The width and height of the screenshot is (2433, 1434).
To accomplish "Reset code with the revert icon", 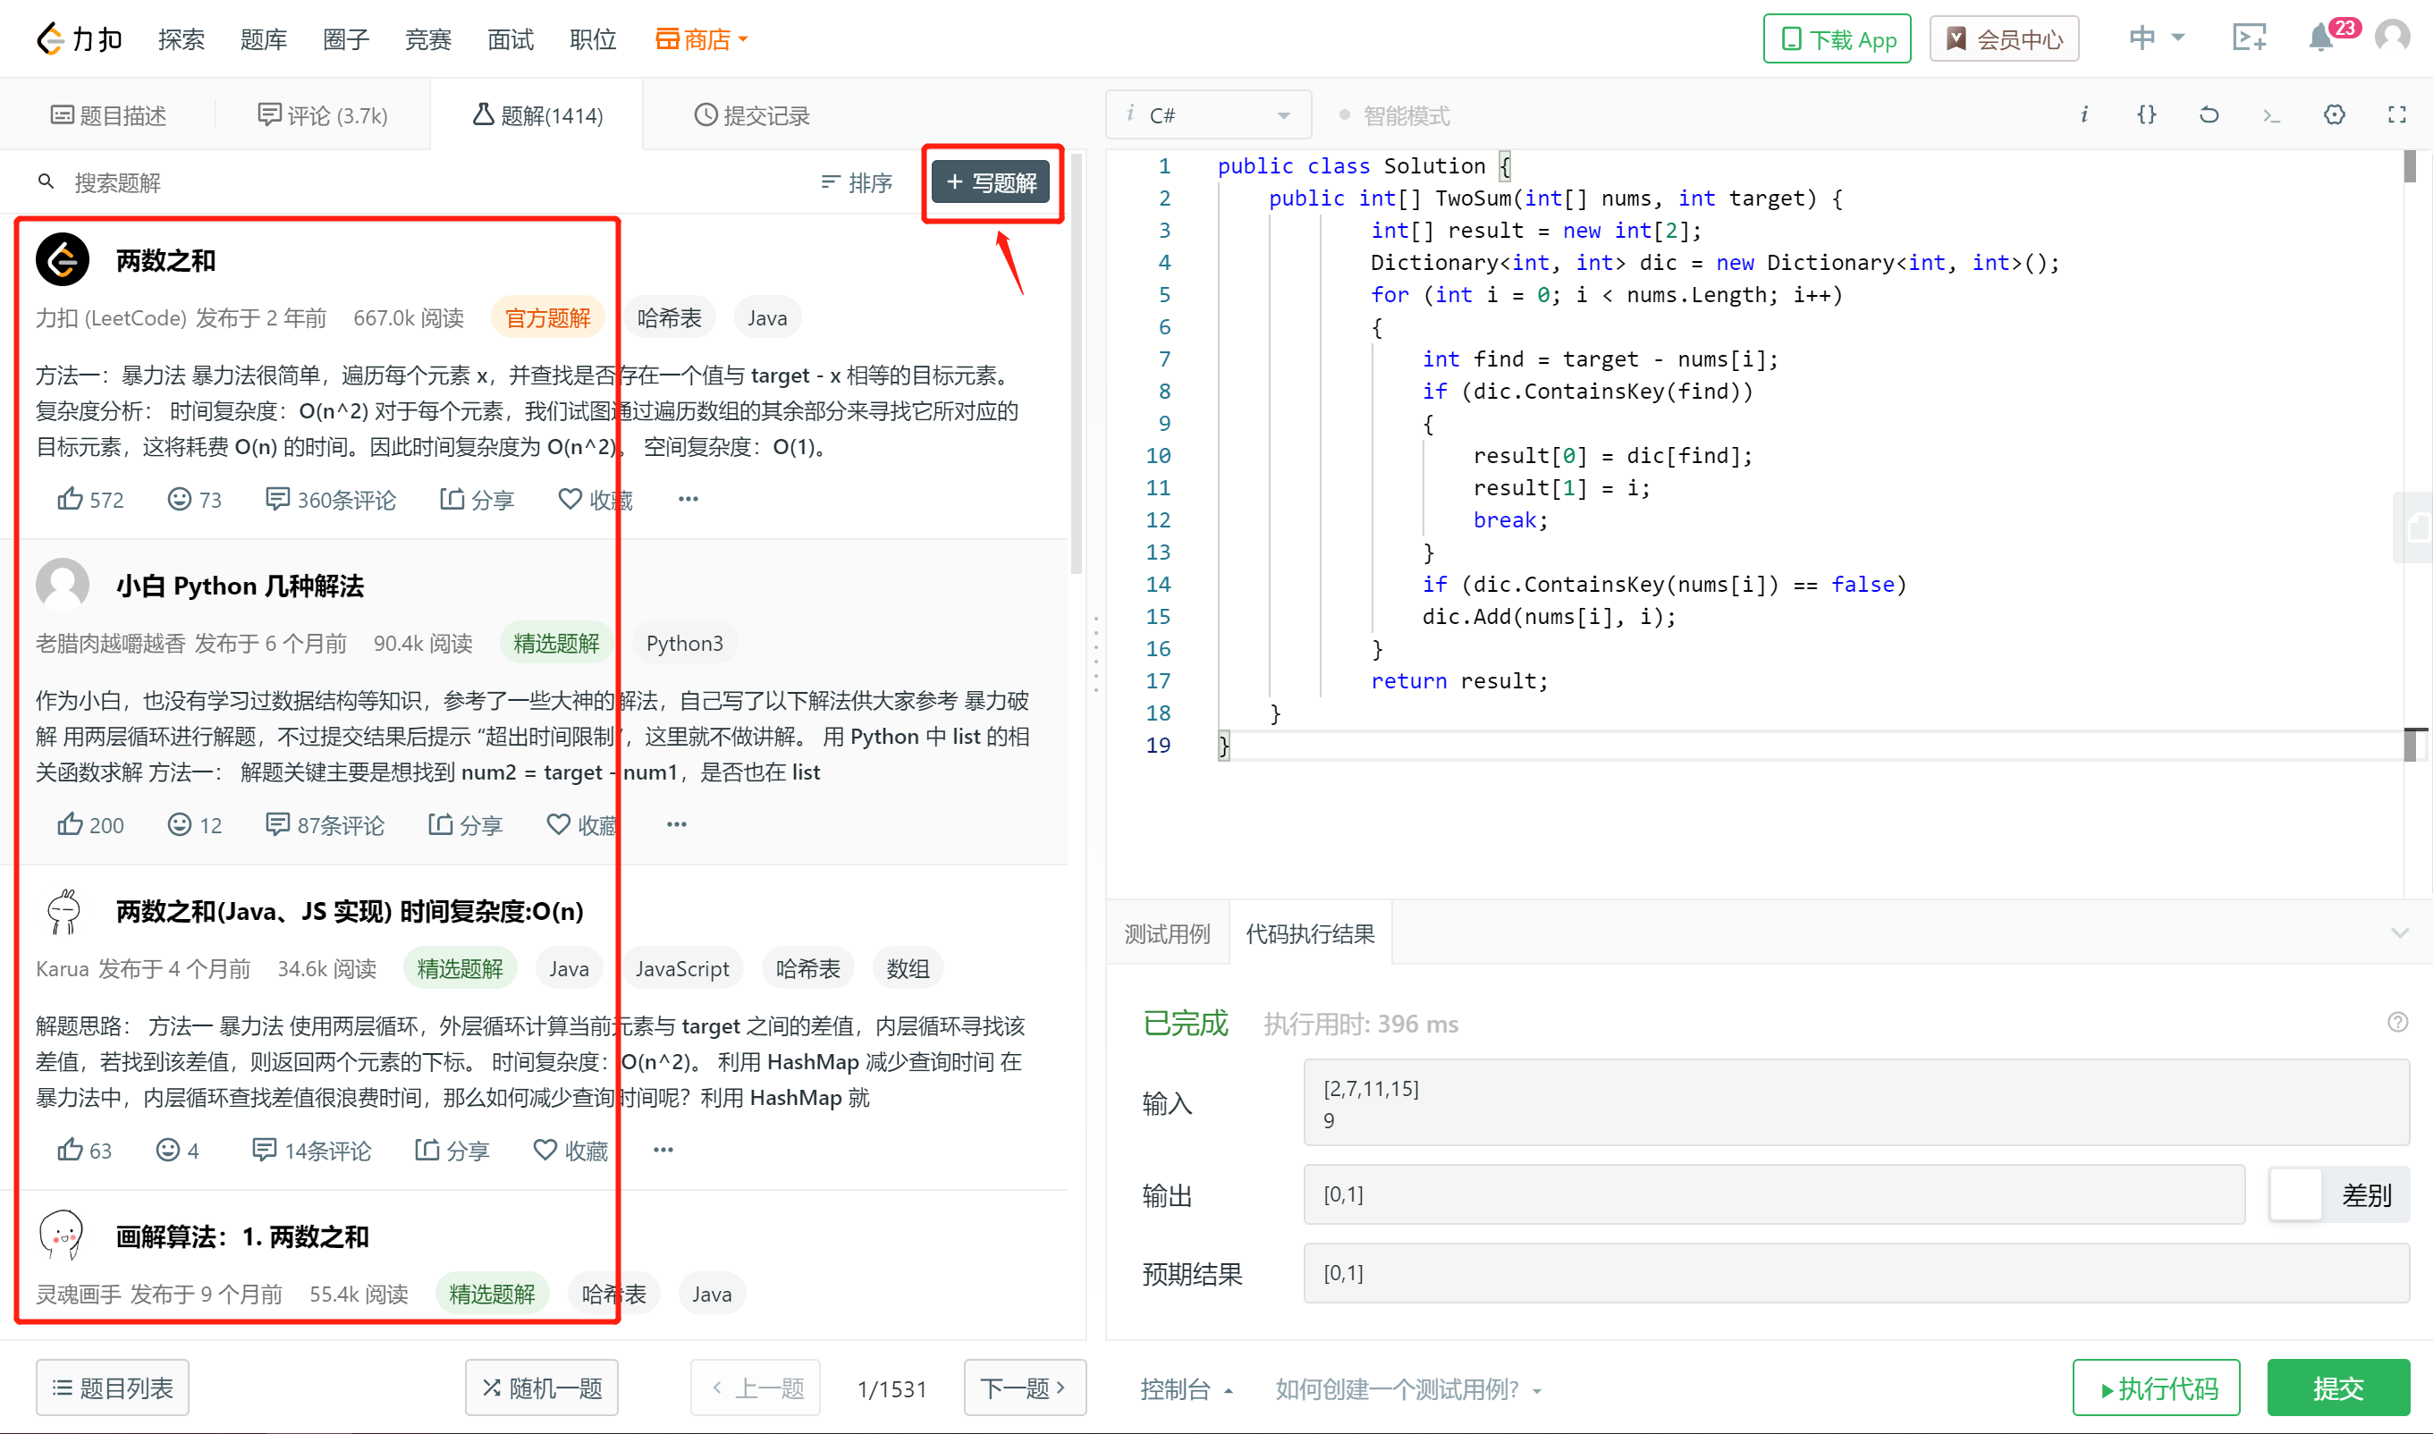I will (2208, 115).
